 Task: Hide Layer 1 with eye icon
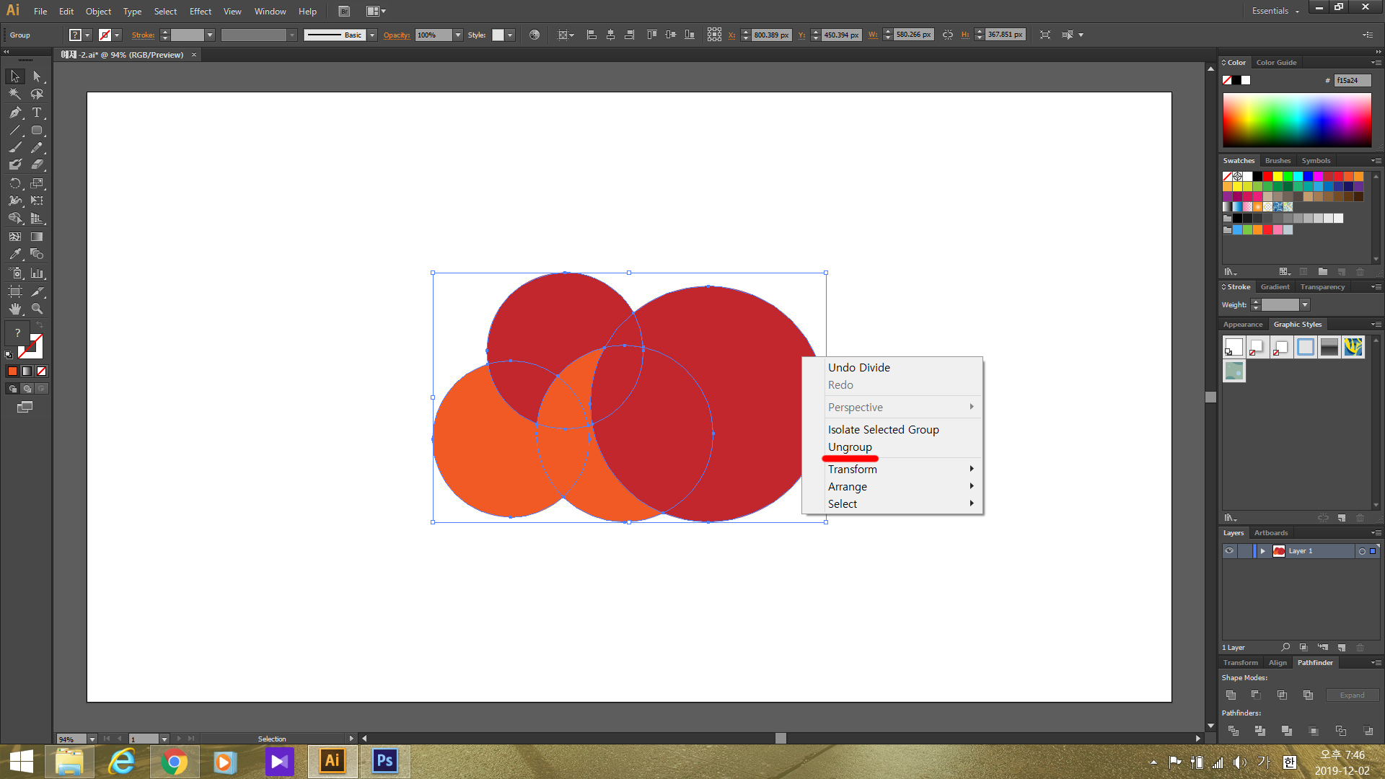pyautogui.click(x=1229, y=551)
